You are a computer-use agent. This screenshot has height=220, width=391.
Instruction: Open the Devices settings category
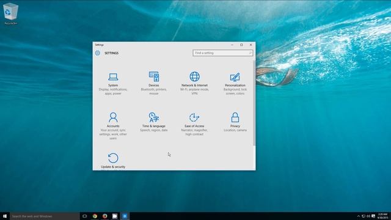click(x=153, y=83)
